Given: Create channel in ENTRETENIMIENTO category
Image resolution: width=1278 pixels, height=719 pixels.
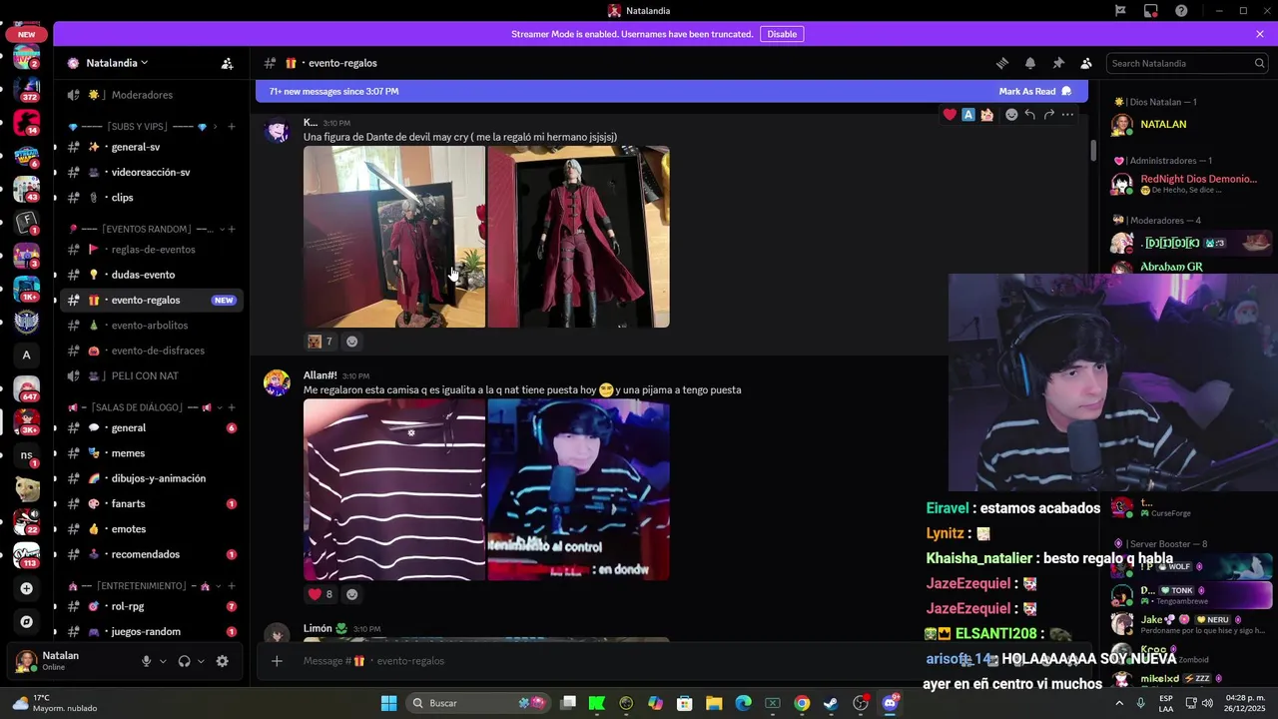Looking at the screenshot, I should [232, 586].
